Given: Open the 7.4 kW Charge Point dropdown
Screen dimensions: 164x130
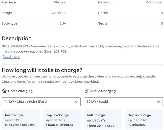Looking at the screenshot, I should [41, 102].
